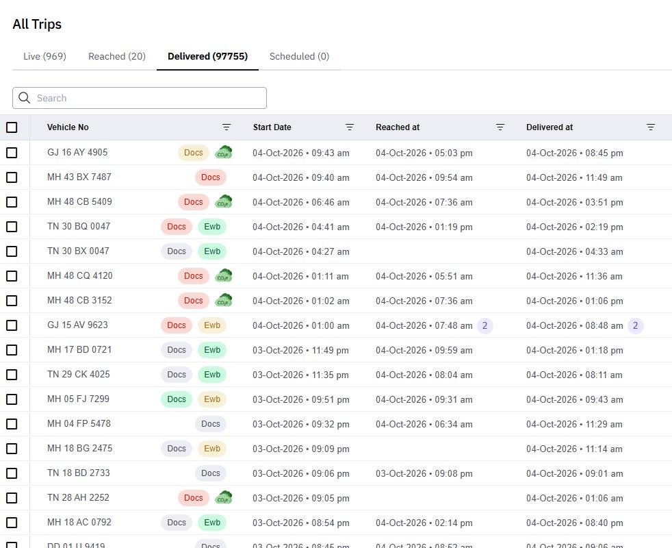Open the Delivered at column filter
Screen dimensions: 672x548
(651, 127)
